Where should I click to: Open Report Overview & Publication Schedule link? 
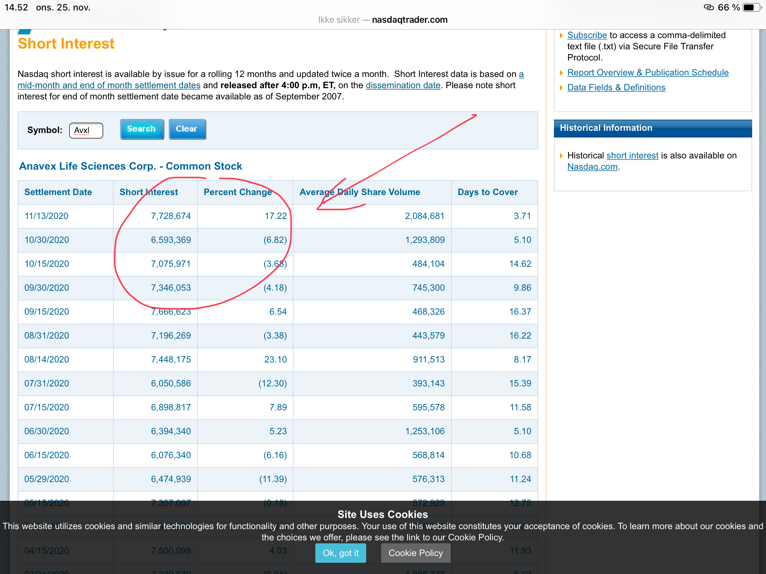point(648,72)
